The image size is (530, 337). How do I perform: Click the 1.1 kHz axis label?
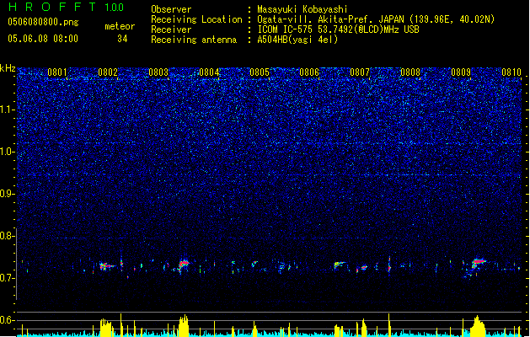[x=7, y=110]
